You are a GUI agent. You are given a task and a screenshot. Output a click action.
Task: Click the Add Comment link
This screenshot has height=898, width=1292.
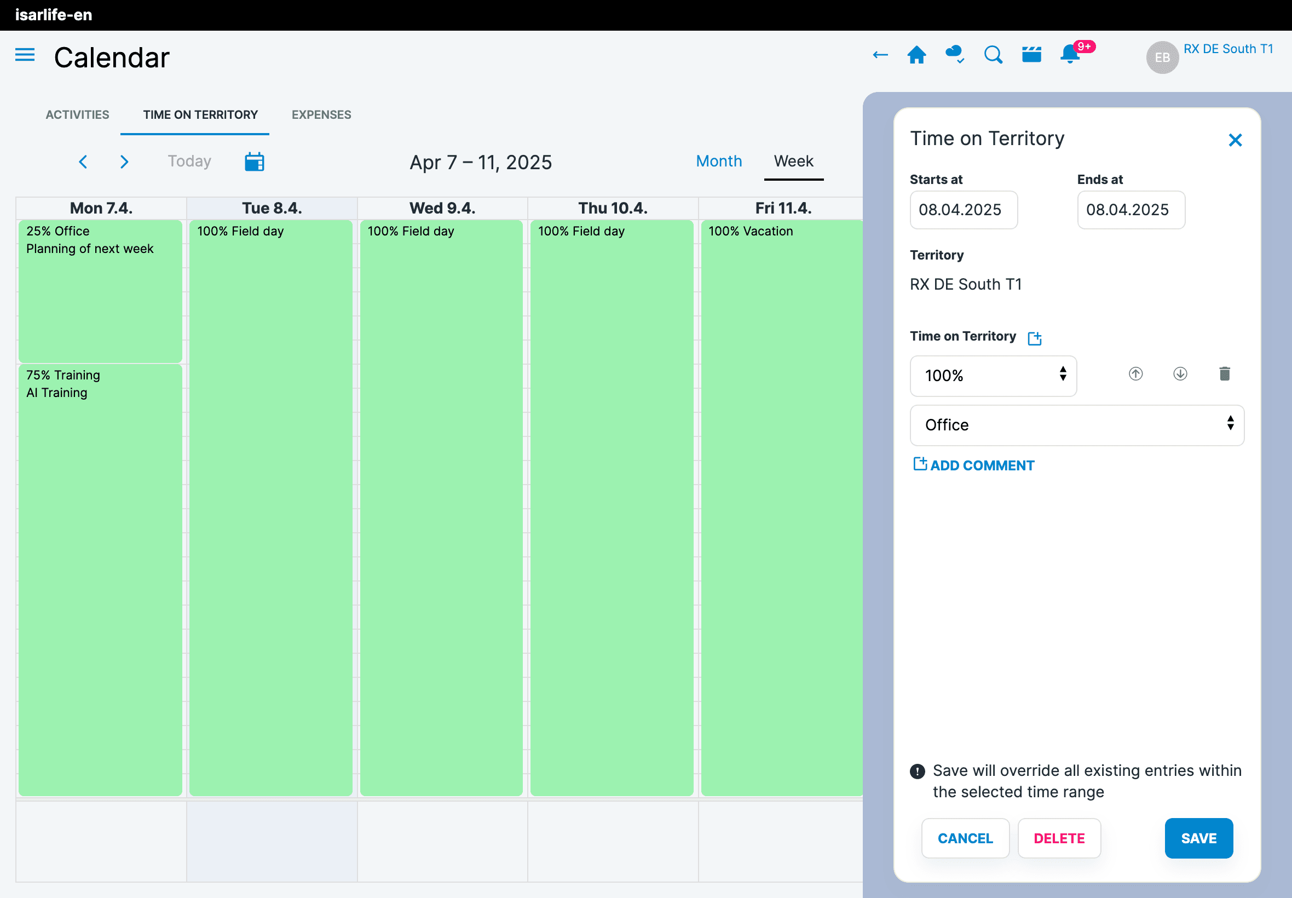click(973, 465)
